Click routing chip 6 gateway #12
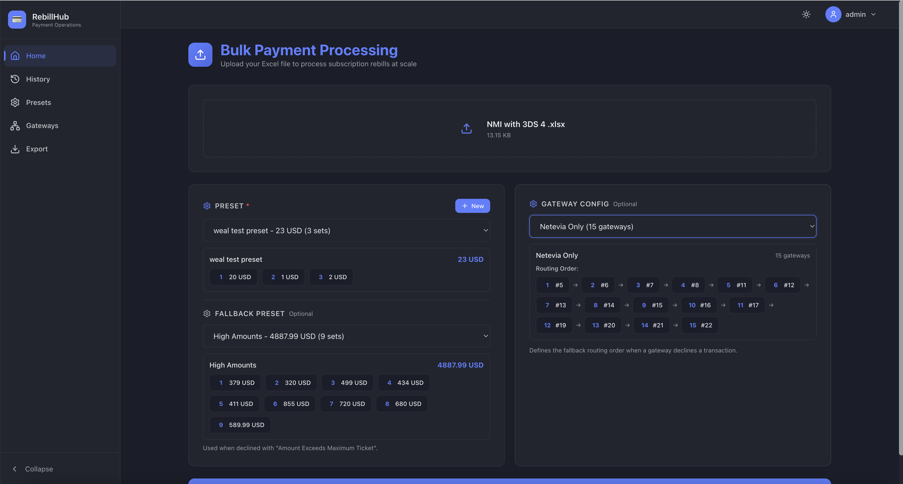 click(x=782, y=285)
